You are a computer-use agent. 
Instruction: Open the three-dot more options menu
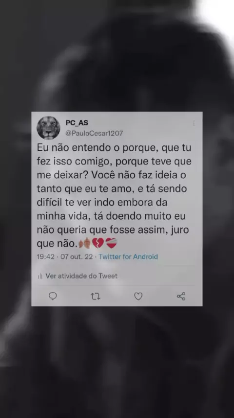(x=194, y=123)
